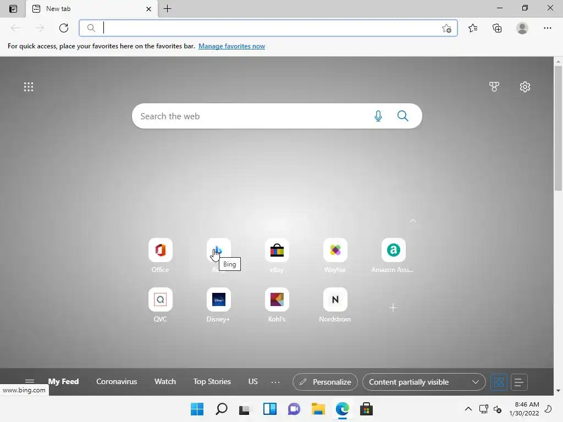Open the Office quick link

[x=160, y=255]
